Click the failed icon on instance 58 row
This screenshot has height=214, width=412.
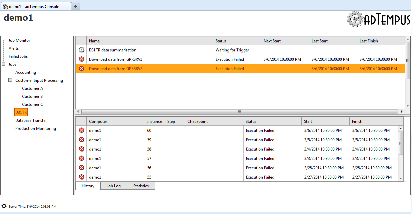[82, 149]
